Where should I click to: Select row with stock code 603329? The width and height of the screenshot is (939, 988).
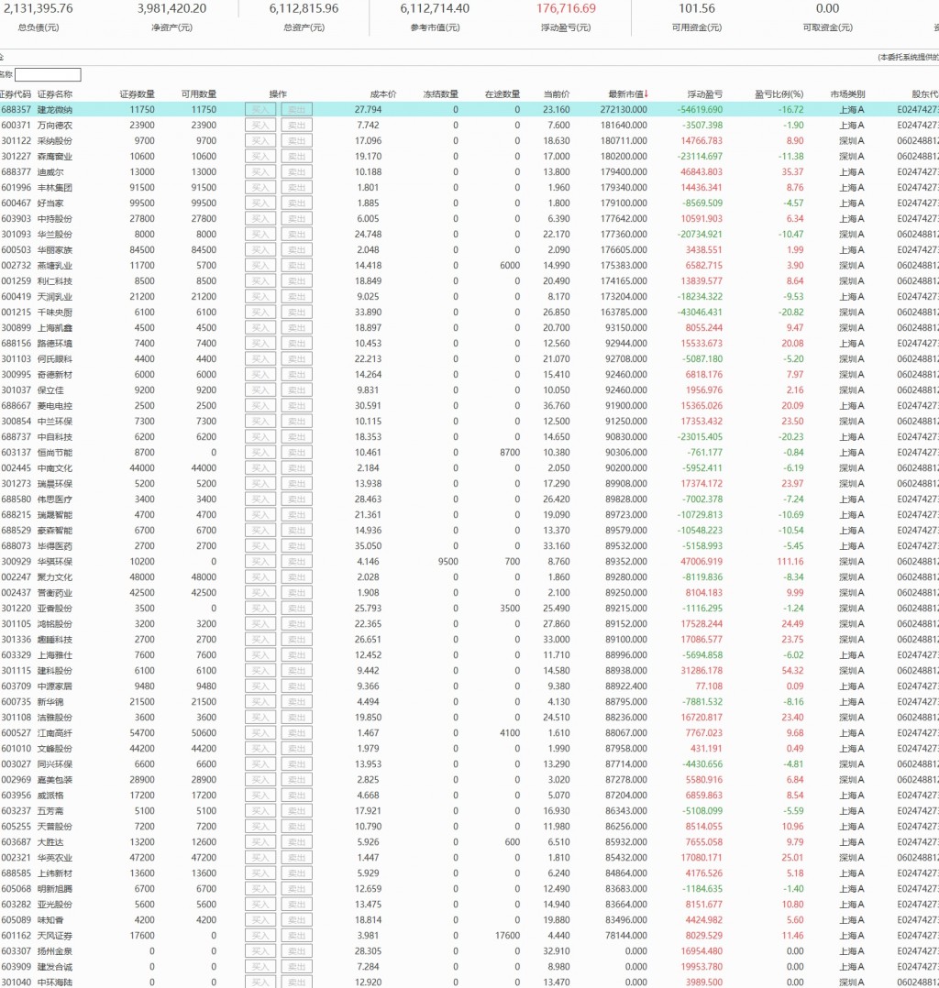pyautogui.click(x=469, y=654)
